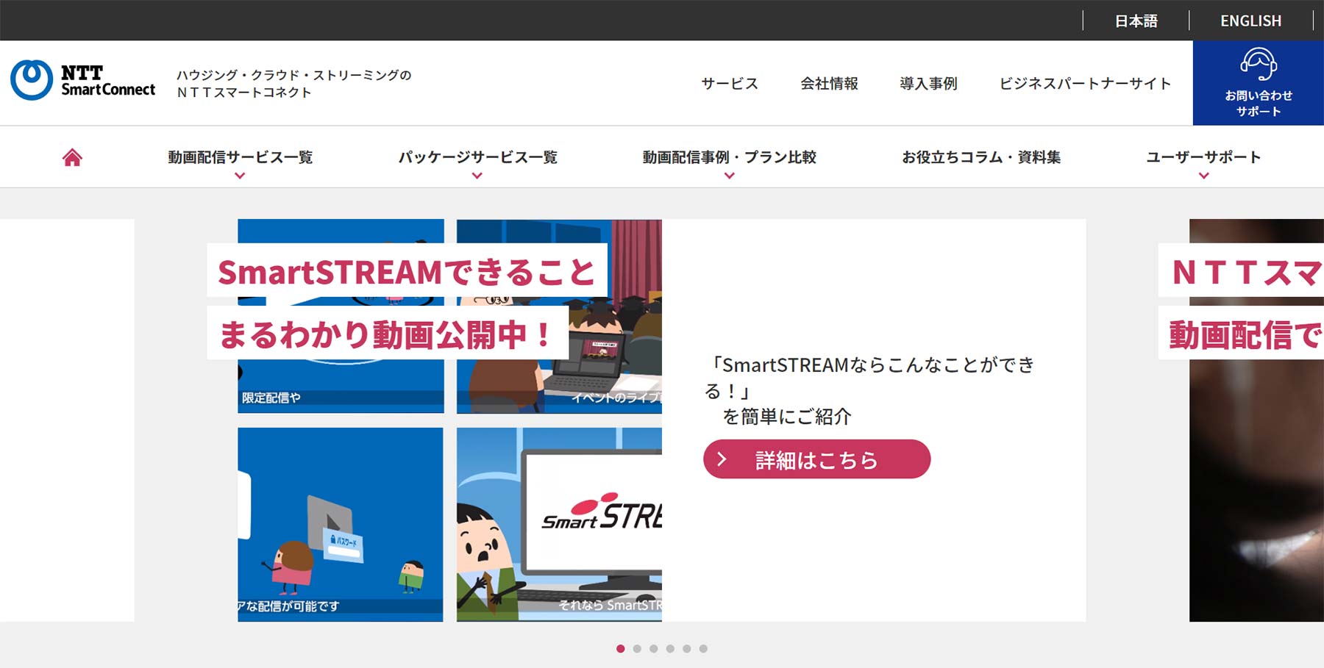Open ユーザーサポート tab
The height and width of the screenshot is (668, 1324).
click(x=1203, y=157)
